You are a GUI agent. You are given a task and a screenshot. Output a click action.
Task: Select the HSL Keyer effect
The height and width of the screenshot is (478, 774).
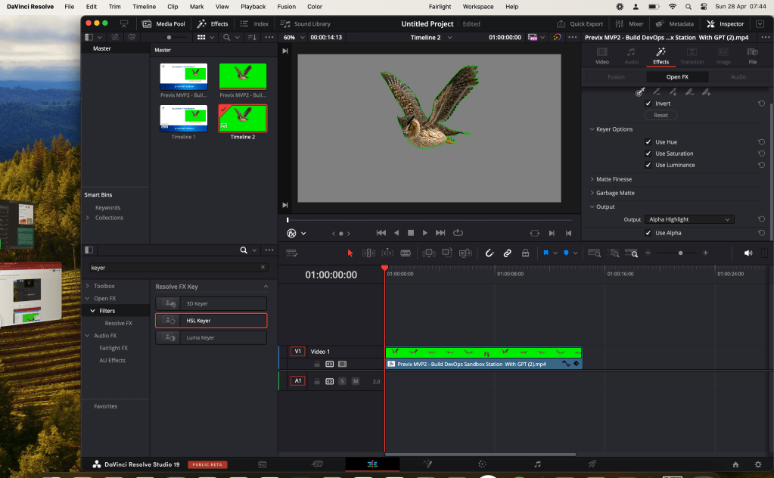[x=211, y=321]
